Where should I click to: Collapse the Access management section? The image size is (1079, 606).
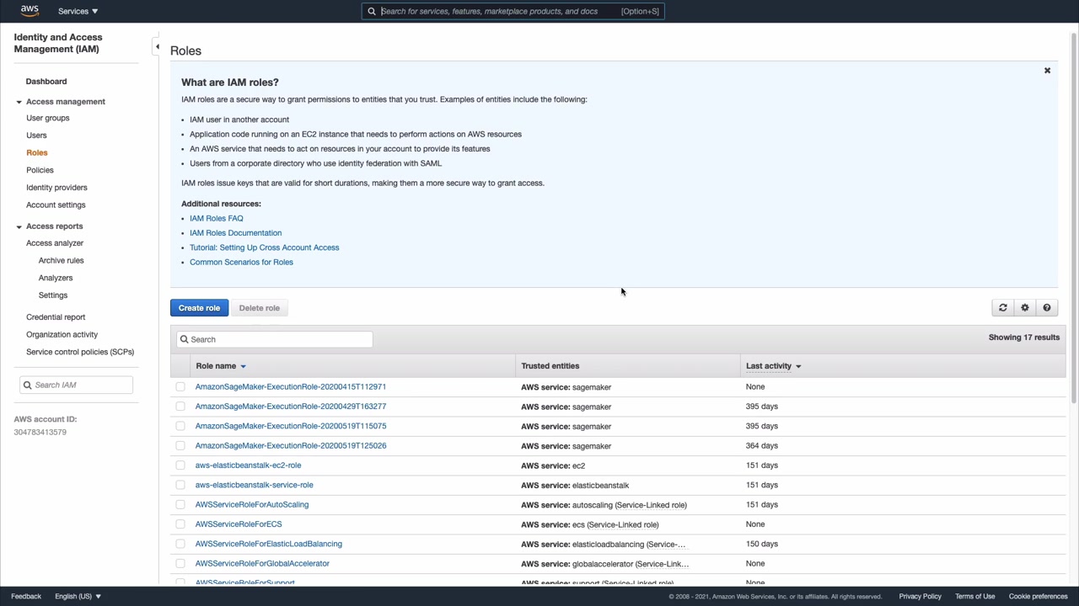click(19, 102)
